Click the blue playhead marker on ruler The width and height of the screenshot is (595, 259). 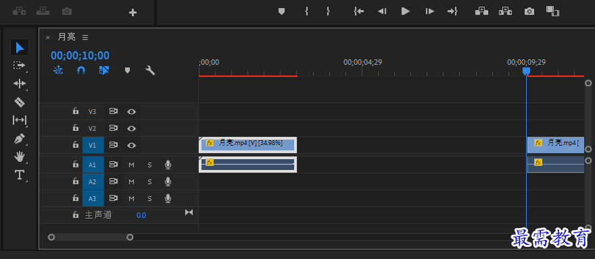526,71
